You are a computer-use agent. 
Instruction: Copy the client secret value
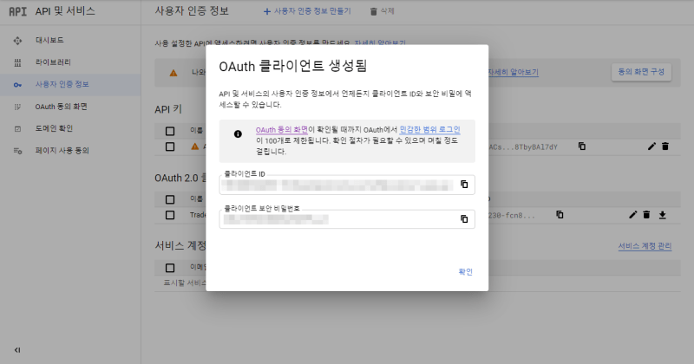pyautogui.click(x=464, y=219)
